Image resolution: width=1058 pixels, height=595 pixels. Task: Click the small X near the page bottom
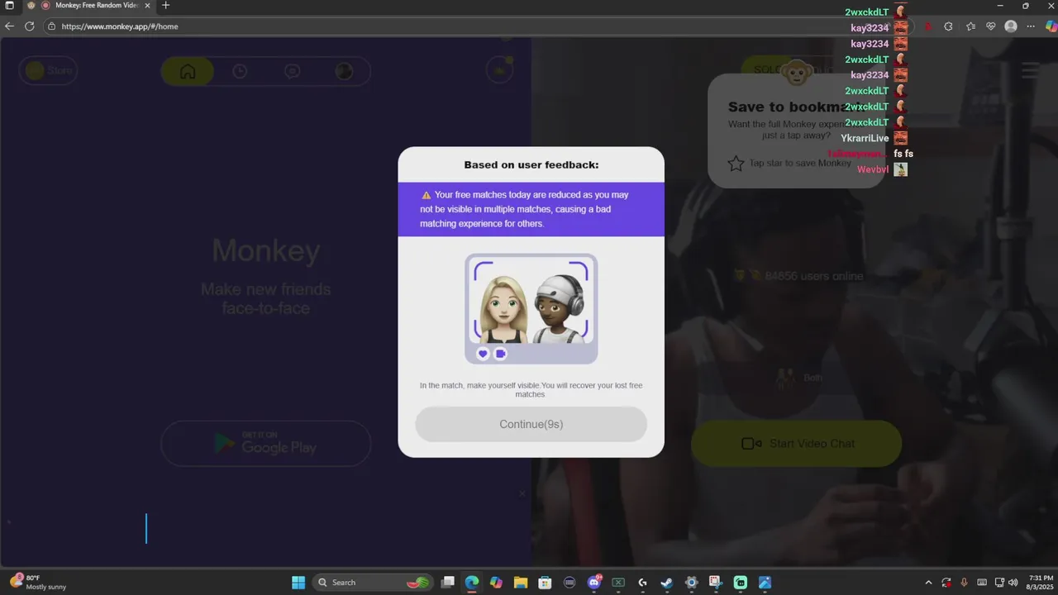(522, 493)
